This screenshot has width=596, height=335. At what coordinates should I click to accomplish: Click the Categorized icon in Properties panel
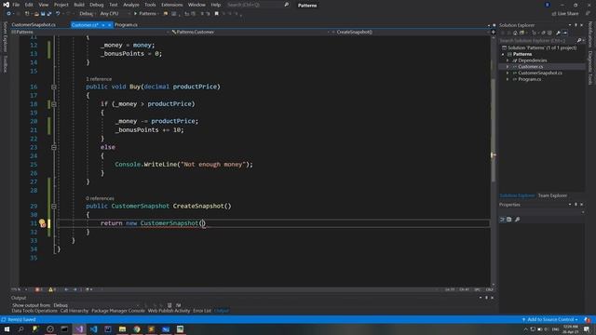point(502,220)
